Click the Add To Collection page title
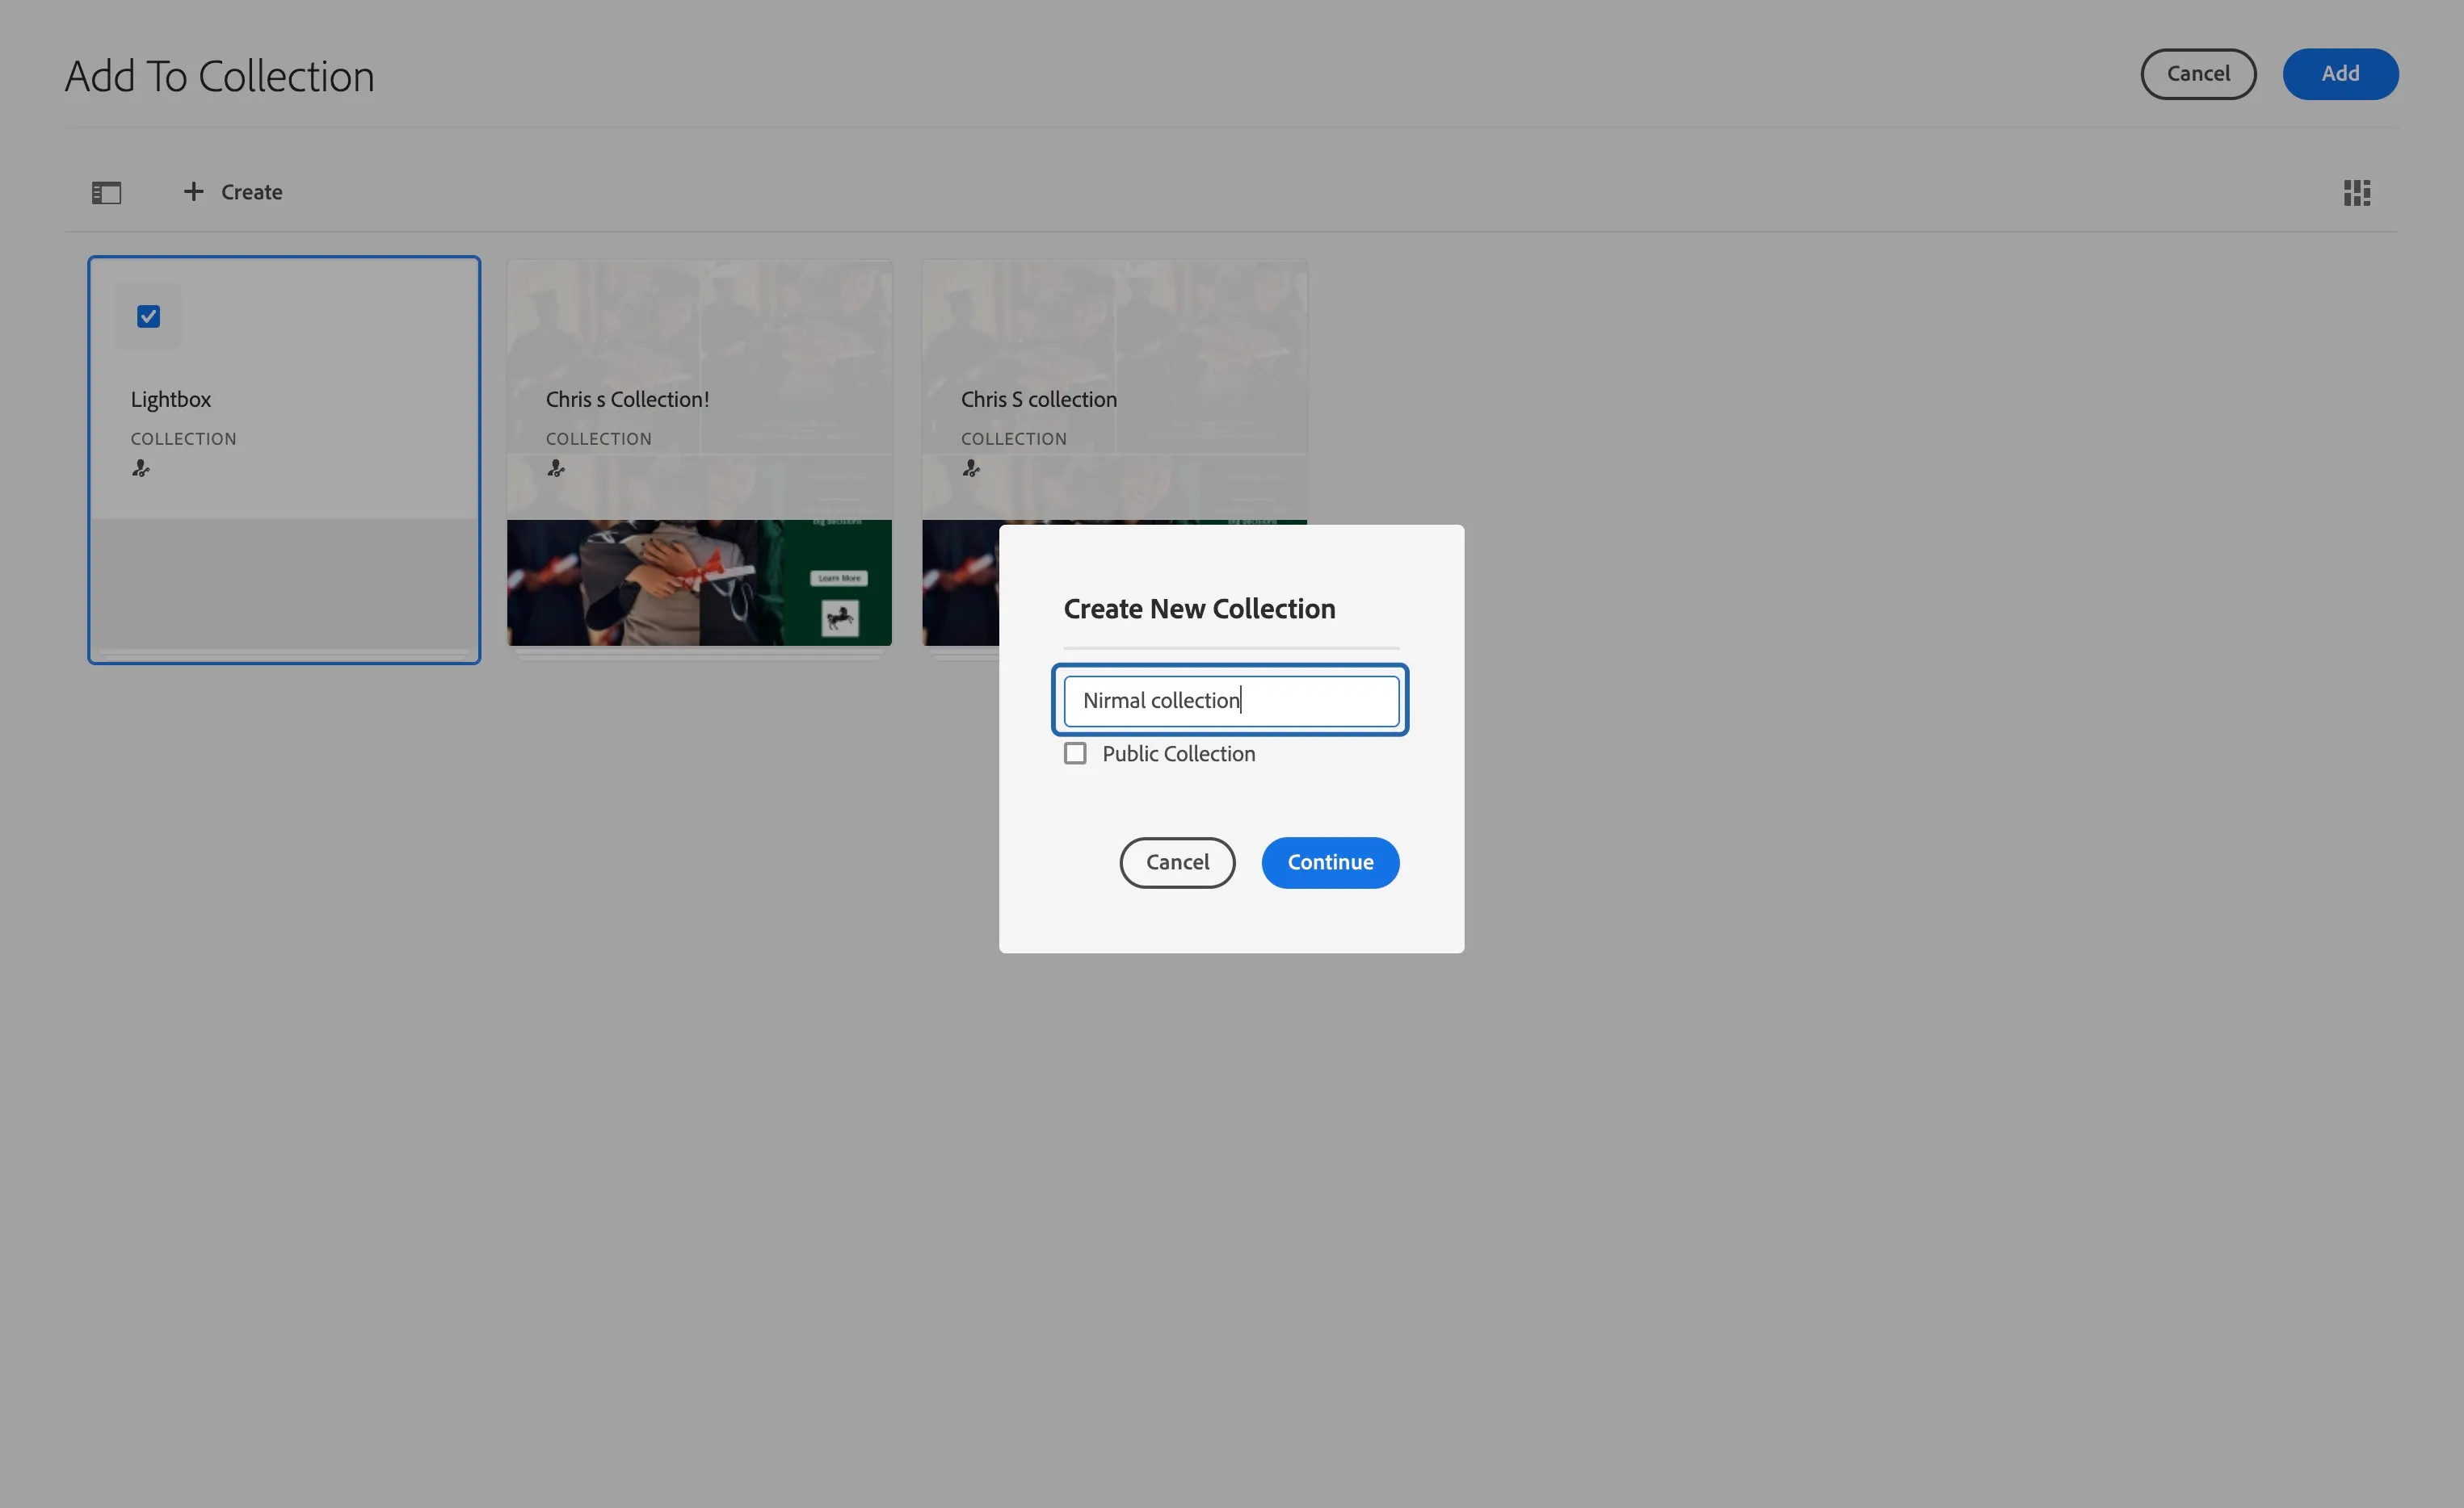This screenshot has height=1508, width=2464. [220, 76]
